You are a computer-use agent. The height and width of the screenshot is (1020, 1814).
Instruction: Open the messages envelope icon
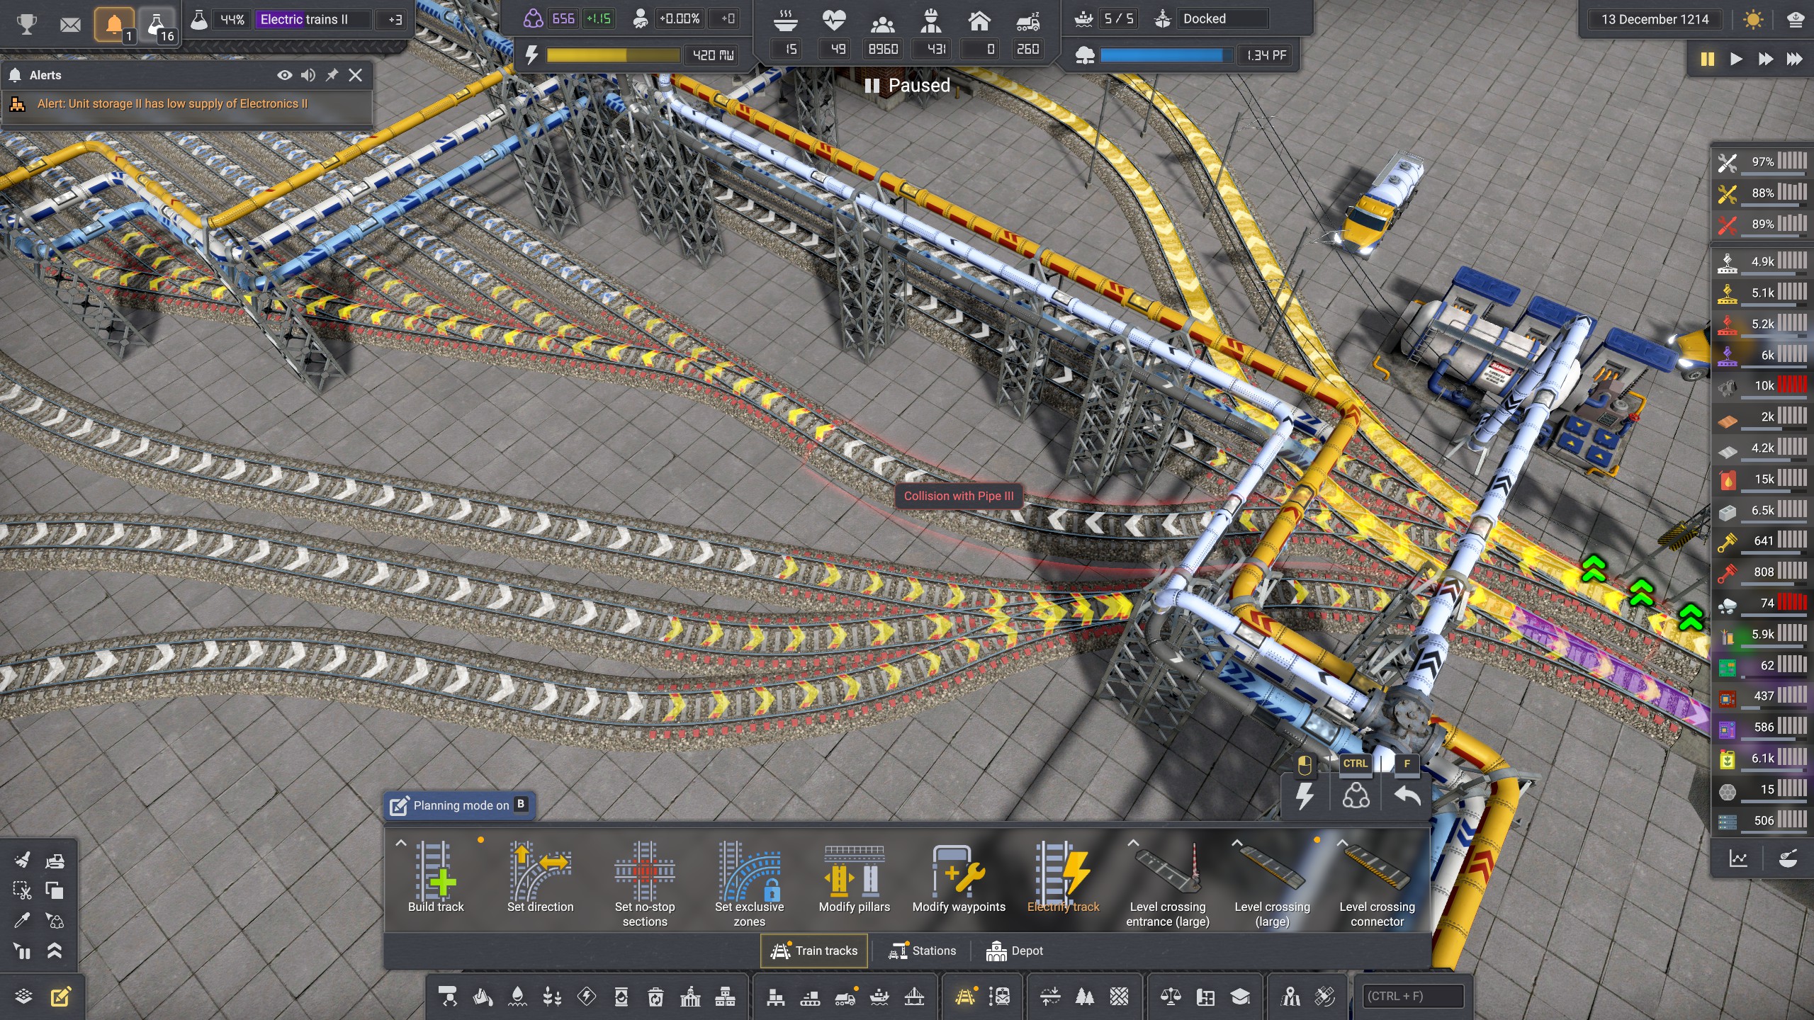70,25
